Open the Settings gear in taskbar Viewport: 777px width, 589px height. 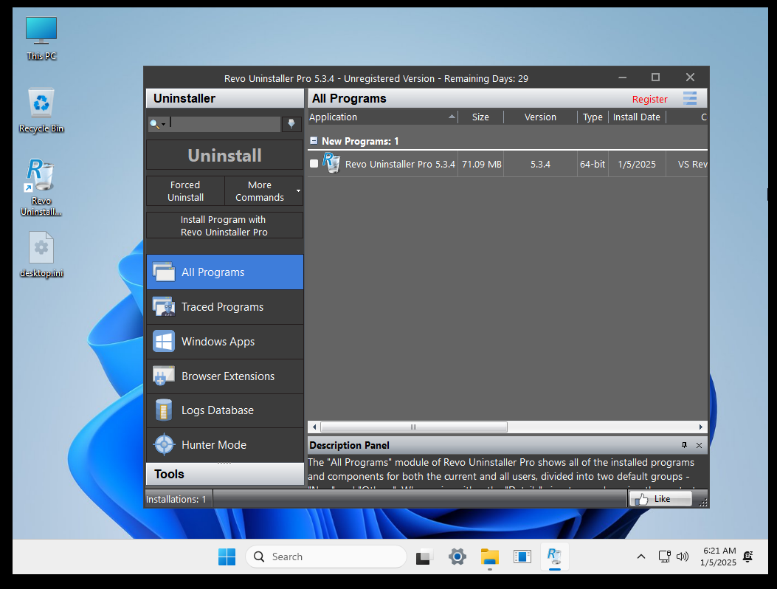click(457, 557)
